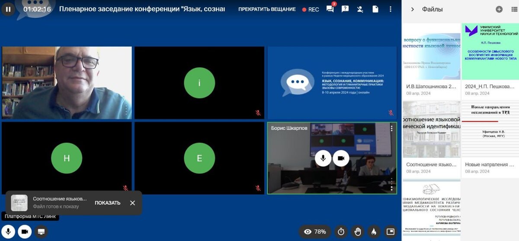Click the Пленарное заседание конференции title
The height and width of the screenshot is (241, 519).
(x=142, y=9)
